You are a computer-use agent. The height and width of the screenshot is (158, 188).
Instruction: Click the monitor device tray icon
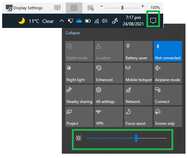(x=70, y=21)
